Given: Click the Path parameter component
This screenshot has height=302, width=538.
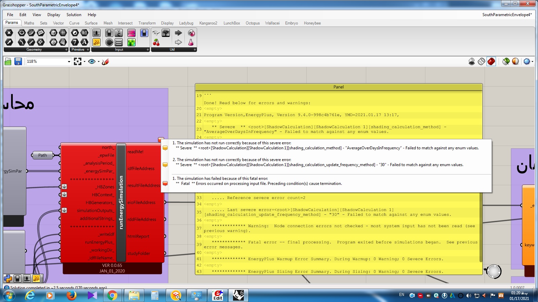Looking at the screenshot, I should [43, 155].
